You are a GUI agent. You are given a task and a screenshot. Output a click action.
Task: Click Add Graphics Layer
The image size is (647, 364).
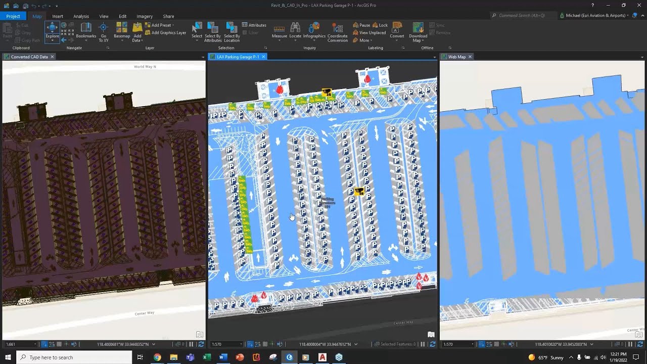click(x=165, y=32)
